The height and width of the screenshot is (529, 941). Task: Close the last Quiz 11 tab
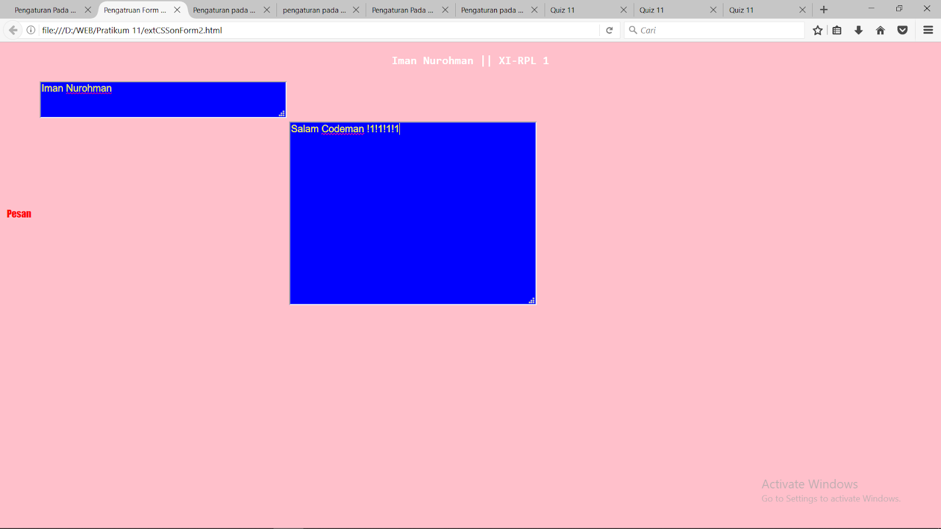pos(802,9)
